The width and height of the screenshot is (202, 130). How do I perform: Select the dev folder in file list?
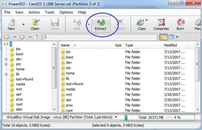coord(69,63)
